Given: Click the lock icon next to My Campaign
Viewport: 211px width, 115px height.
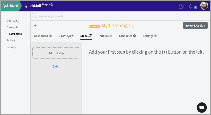Looking at the screenshot, I should 133,26.
